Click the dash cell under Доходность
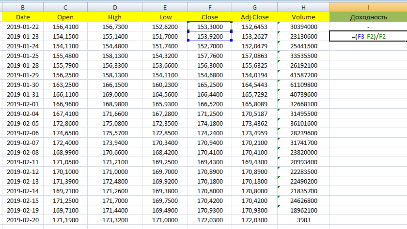 pos(368,27)
